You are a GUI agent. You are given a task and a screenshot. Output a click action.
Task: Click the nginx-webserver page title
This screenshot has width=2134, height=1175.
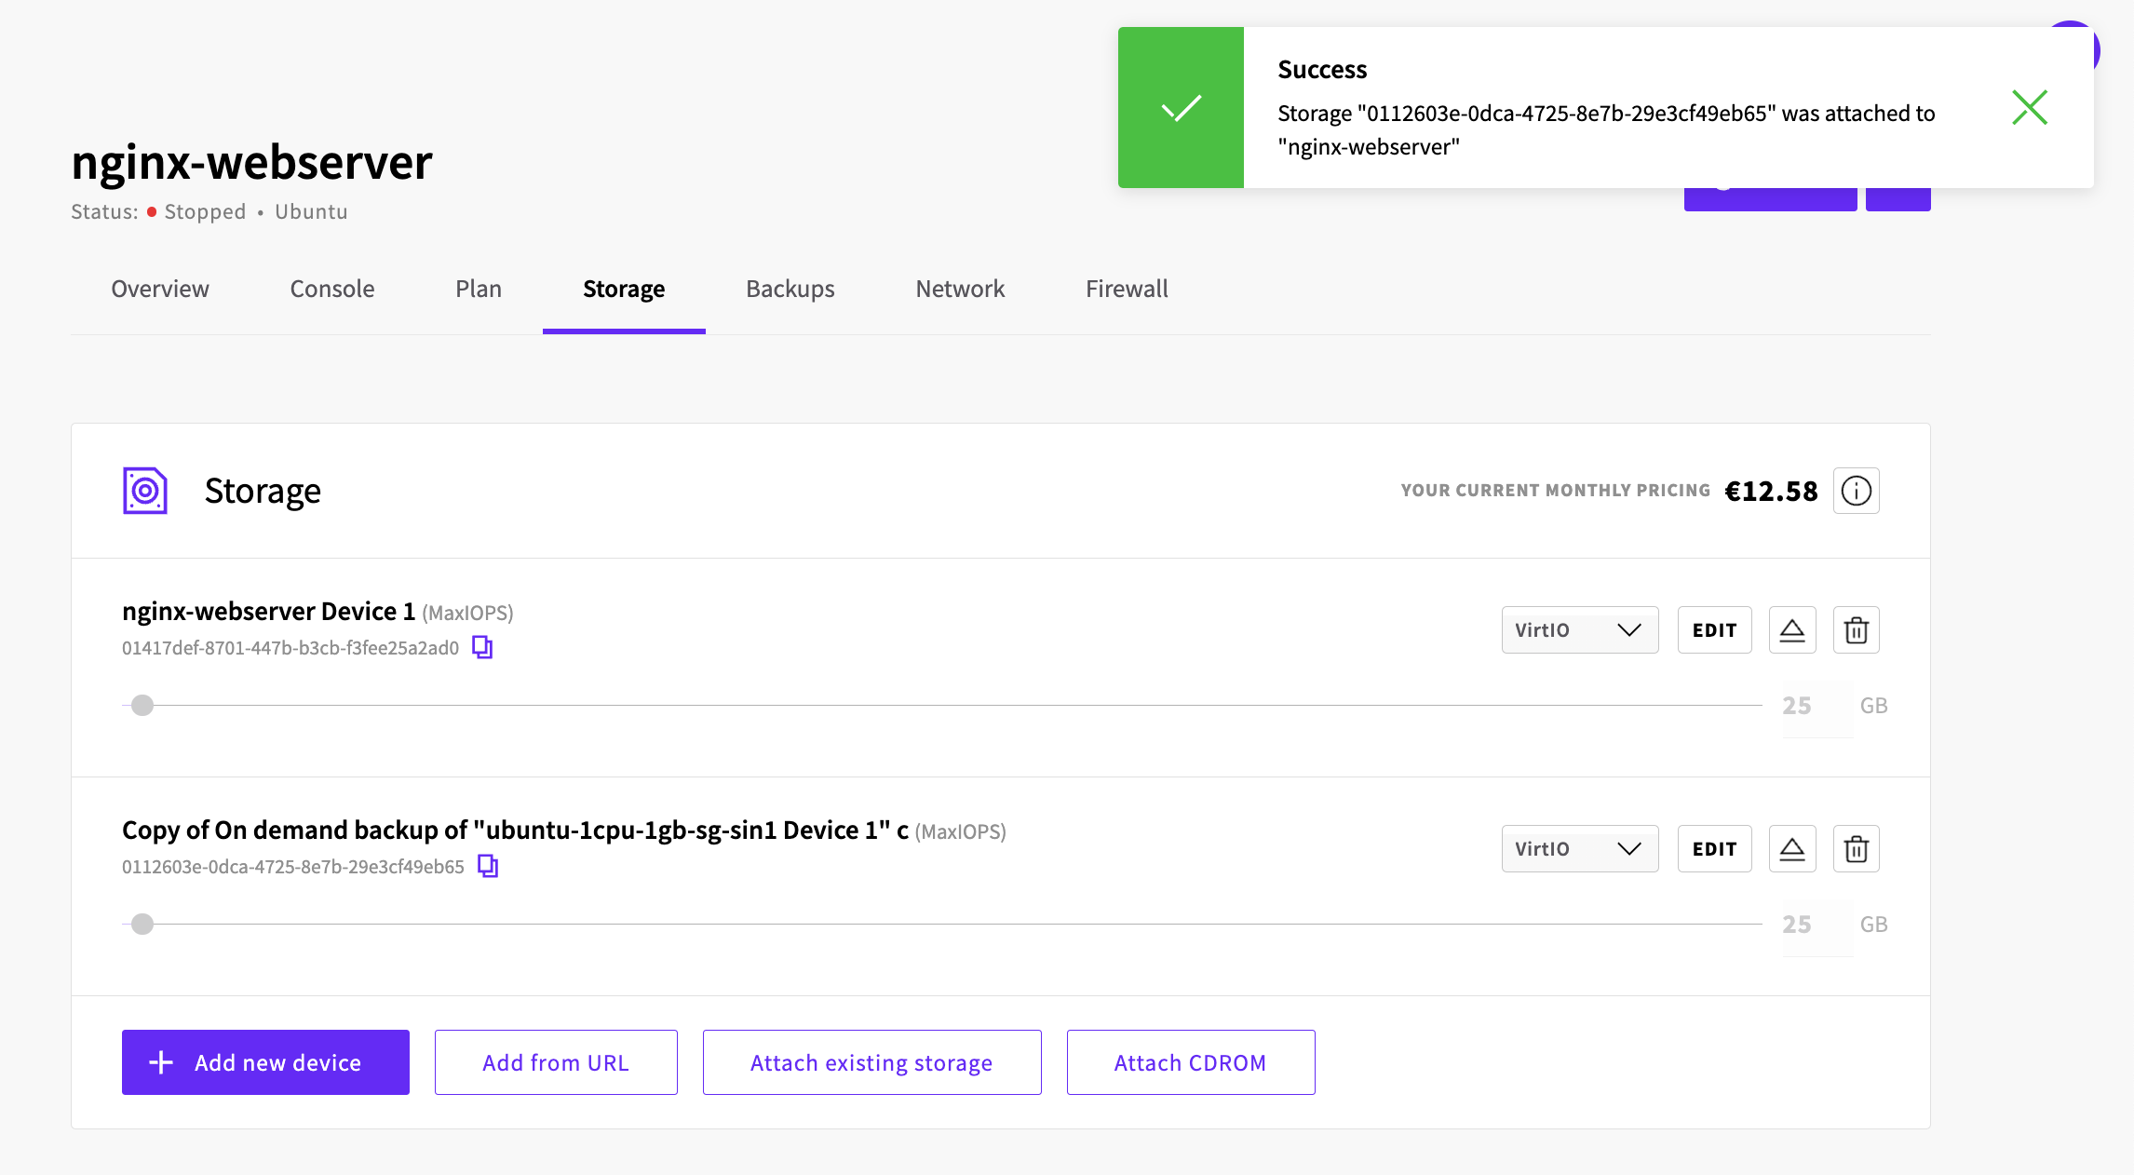[251, 162]
